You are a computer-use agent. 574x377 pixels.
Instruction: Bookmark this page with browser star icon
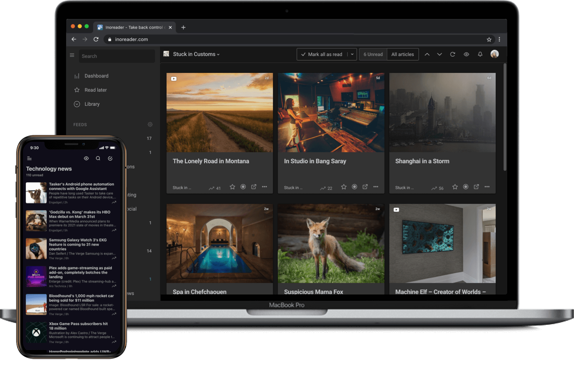tap(489, 39)
